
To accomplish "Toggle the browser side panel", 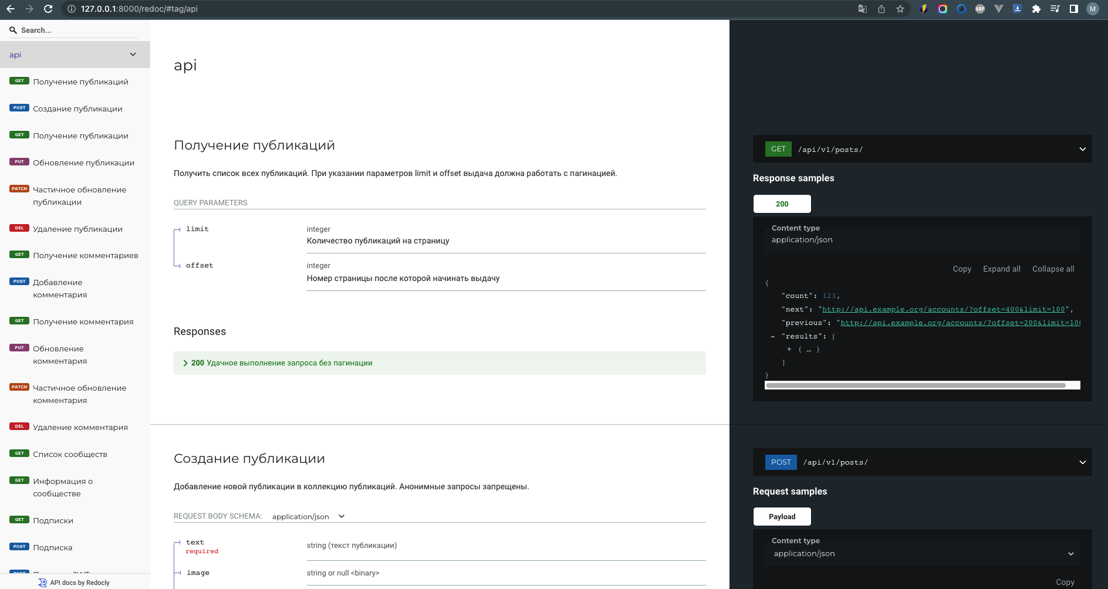I will click(x=1074, y=9).
